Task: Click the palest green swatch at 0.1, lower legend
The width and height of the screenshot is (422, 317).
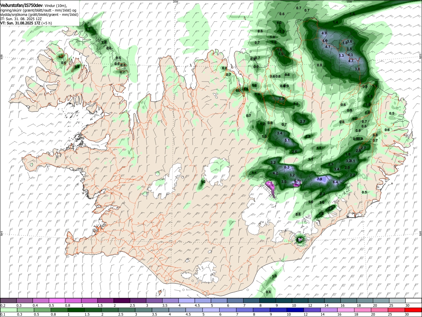Action: click(8, 310)
